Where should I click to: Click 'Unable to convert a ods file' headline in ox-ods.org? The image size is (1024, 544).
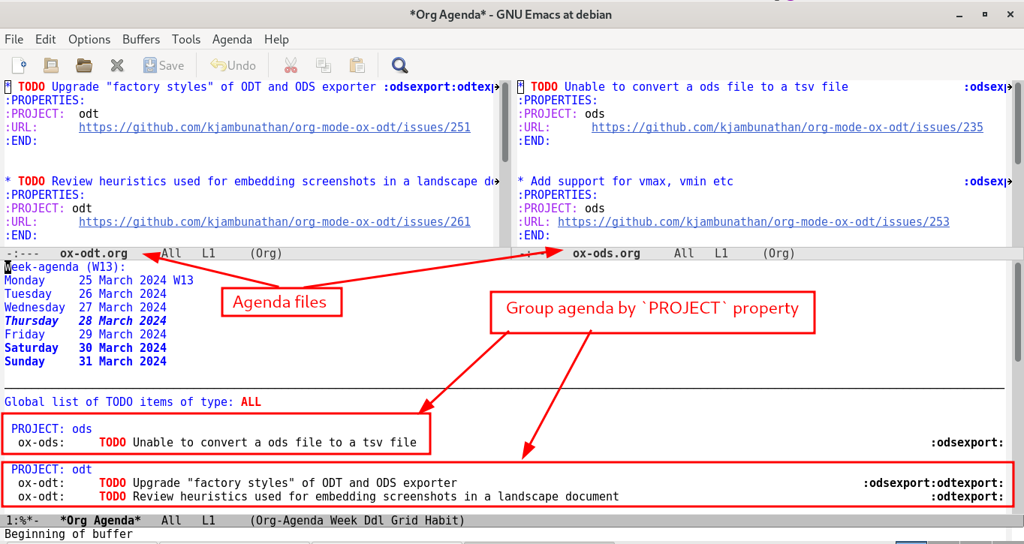[x=706, y=87]
